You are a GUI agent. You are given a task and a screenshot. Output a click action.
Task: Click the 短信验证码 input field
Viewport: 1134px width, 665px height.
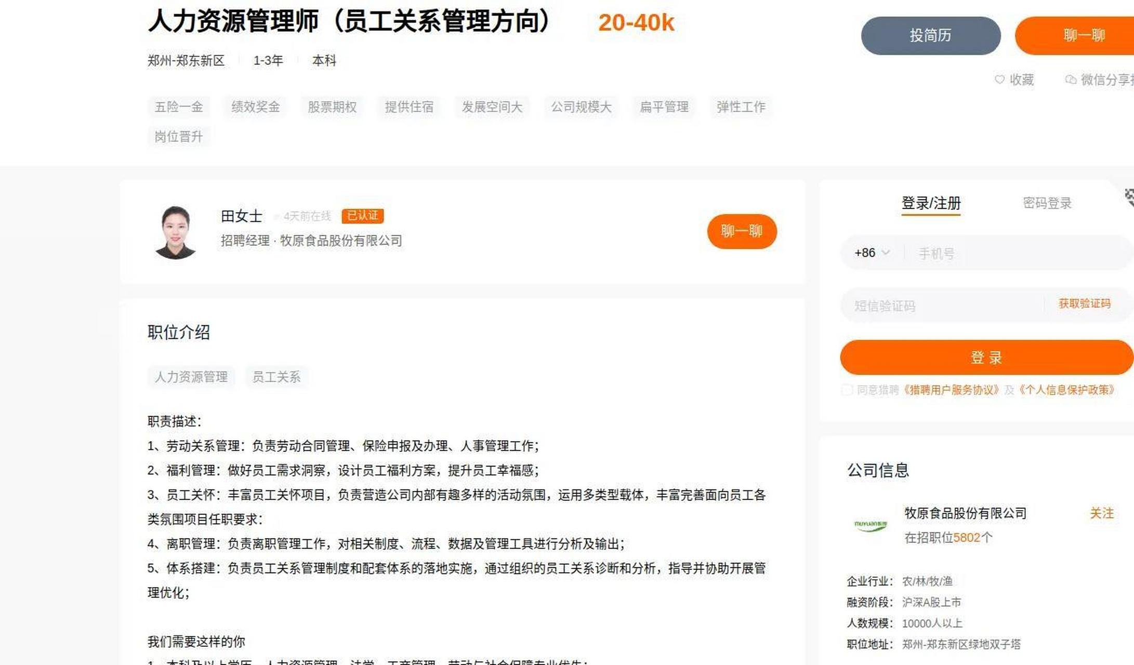[943, 305]
